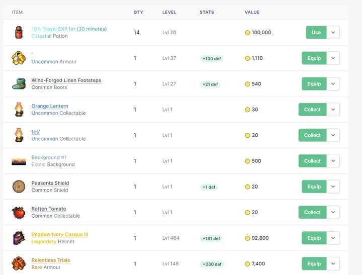Click the gold coin beside 92,800

[x=247, y=238]
